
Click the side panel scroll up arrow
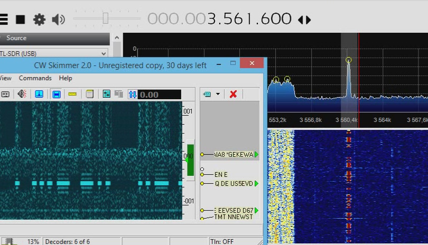pos(117,37)
